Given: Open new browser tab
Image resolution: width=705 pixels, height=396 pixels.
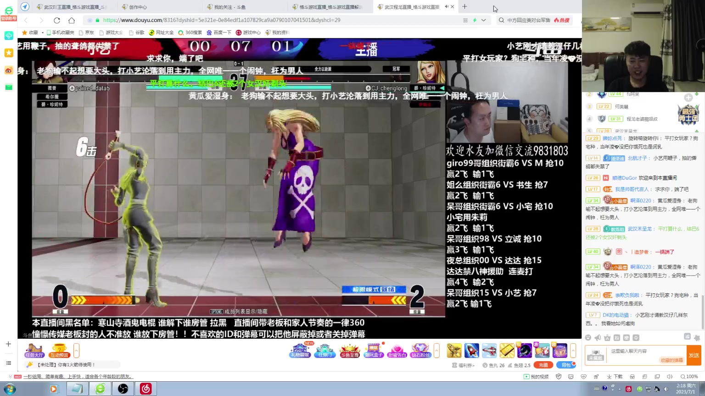Looking at the screenshot, I should (464, 6).
